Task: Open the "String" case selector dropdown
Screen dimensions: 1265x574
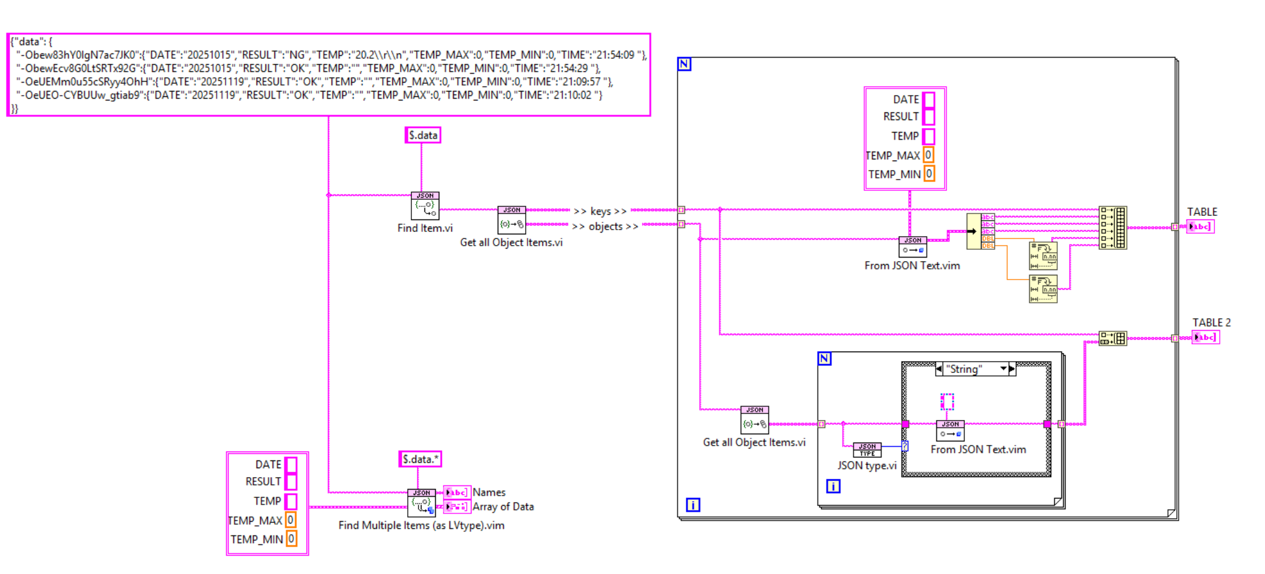Action: [x=1004, y=369]
